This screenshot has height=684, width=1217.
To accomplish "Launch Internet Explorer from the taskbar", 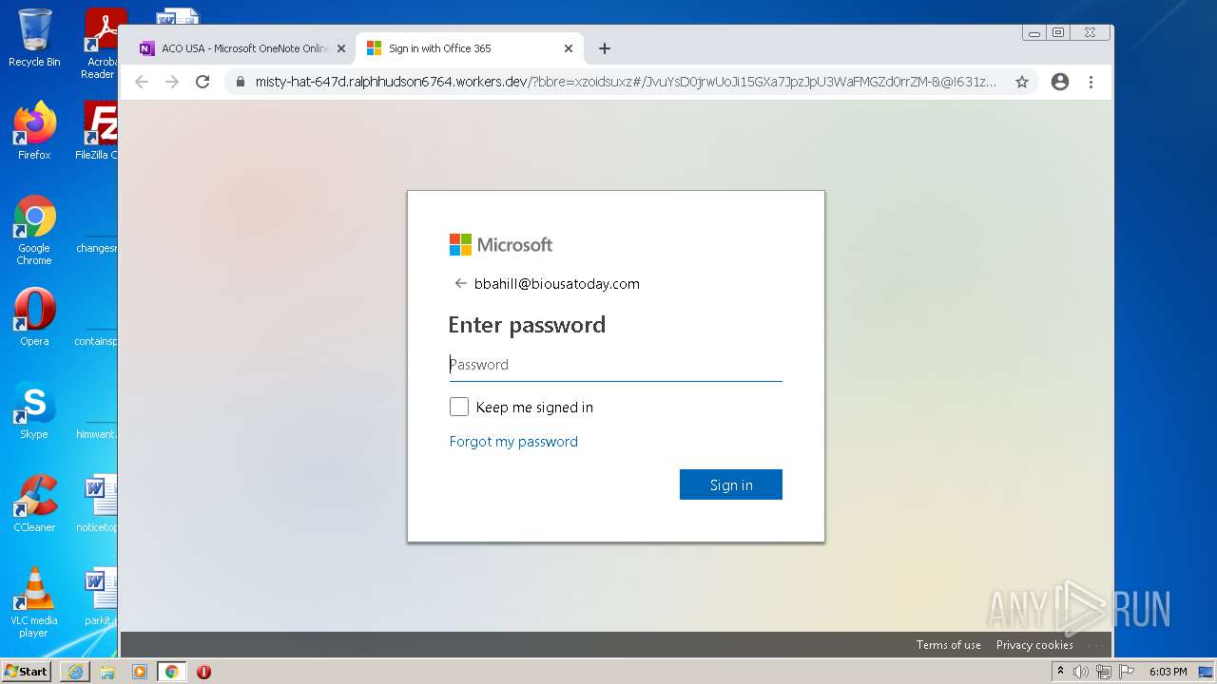I will tap(76, 672).
